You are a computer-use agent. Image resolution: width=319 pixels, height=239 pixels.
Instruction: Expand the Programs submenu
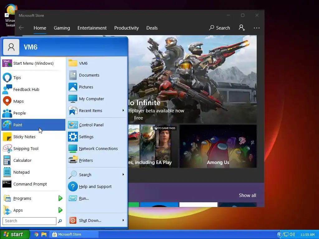click(x=60, y=198)
